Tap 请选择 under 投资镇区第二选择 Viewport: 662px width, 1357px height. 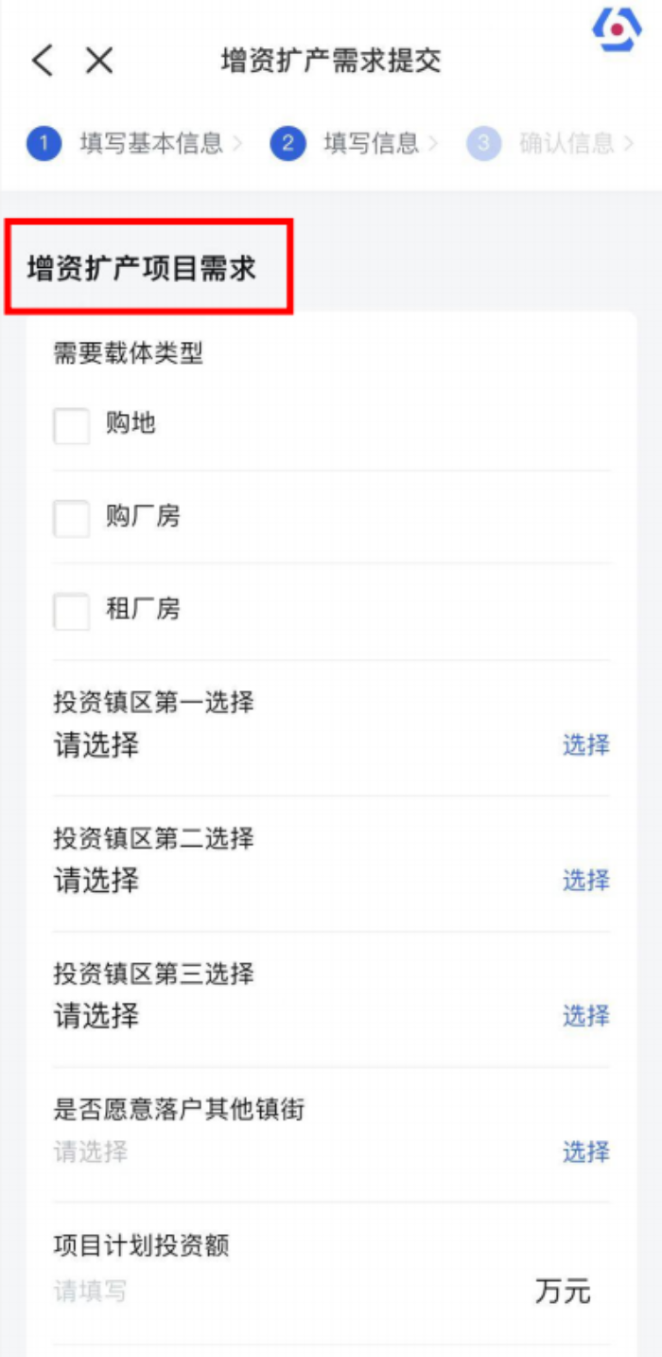click(96, 881)
